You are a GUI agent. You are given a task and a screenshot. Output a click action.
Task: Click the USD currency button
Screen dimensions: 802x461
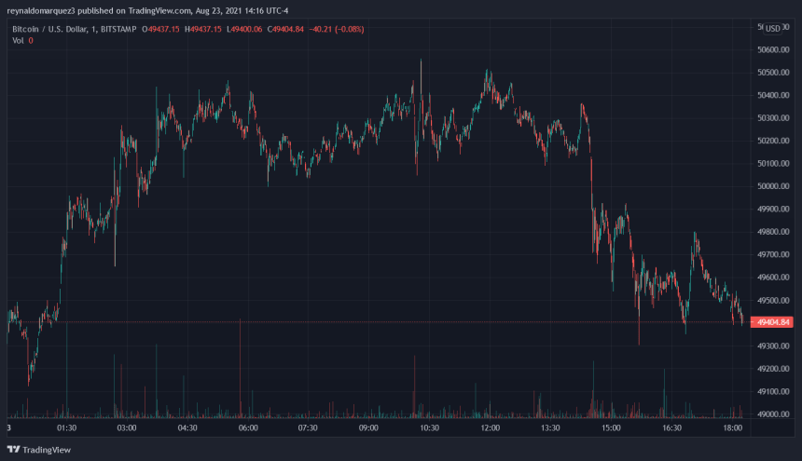click(x=772, y=29)
